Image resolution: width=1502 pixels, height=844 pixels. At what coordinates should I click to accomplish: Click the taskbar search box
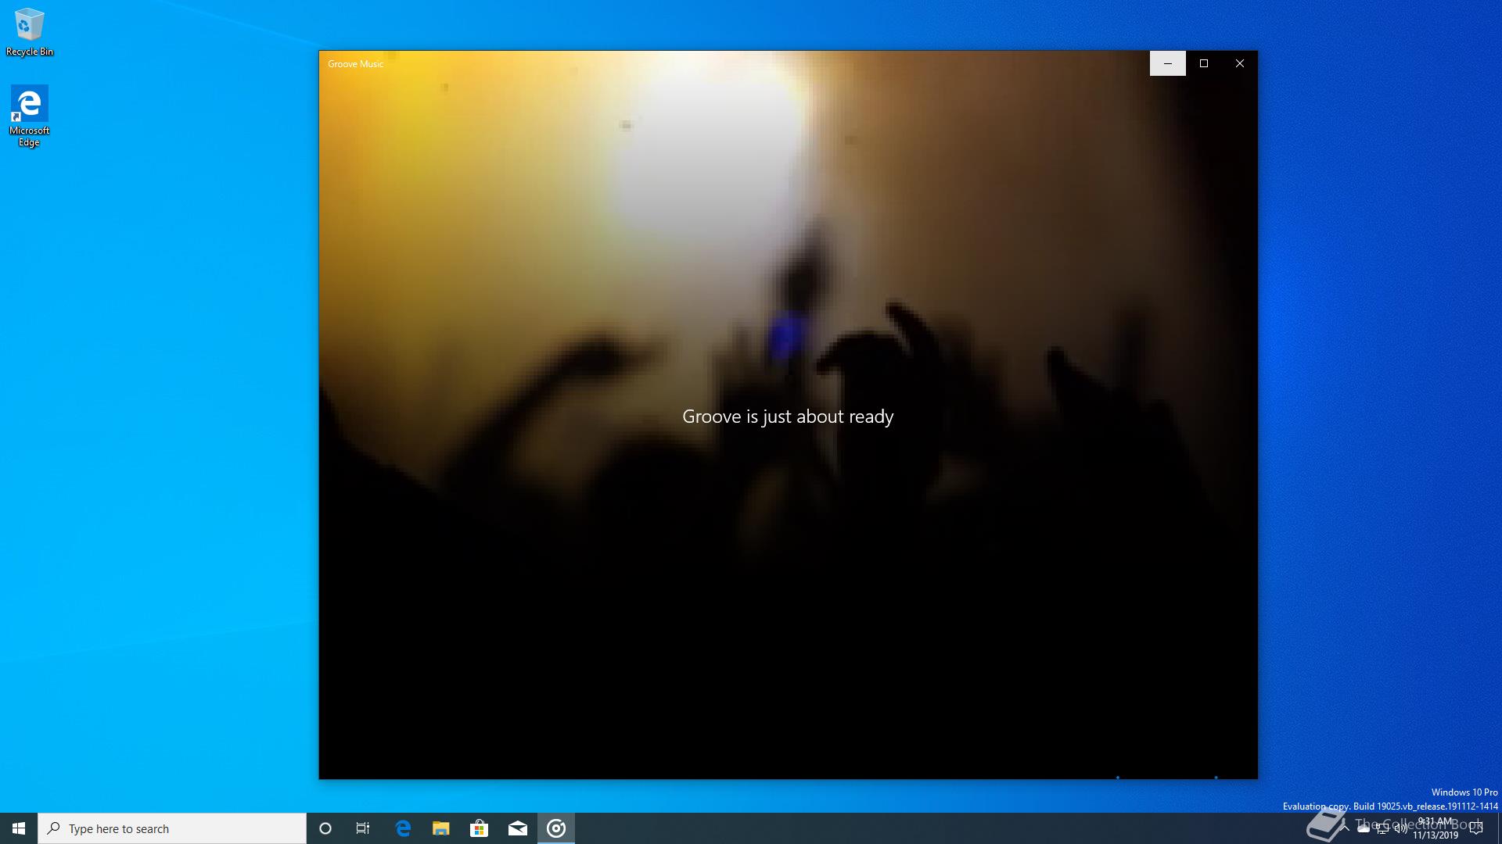click(172, 828)
